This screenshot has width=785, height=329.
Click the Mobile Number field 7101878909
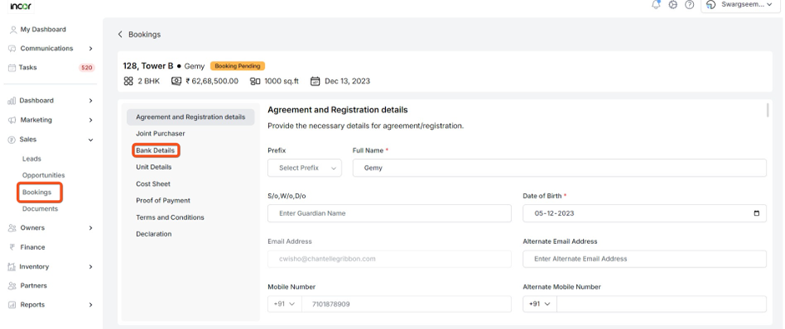coord(407,303)
